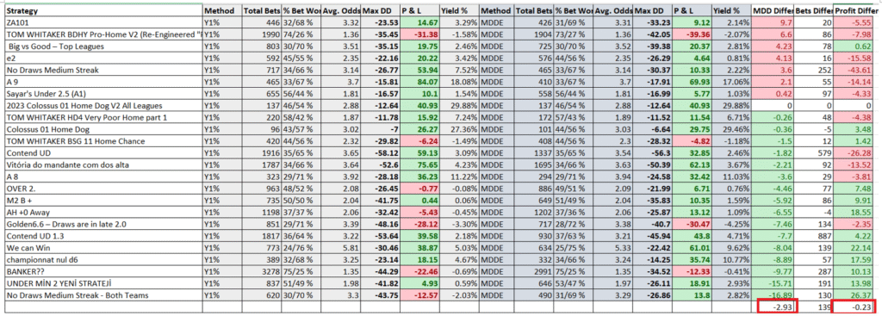The image size is (882, 316).
Task: Select the second Method header next to MDDE
Action: (x=497, y=10)
